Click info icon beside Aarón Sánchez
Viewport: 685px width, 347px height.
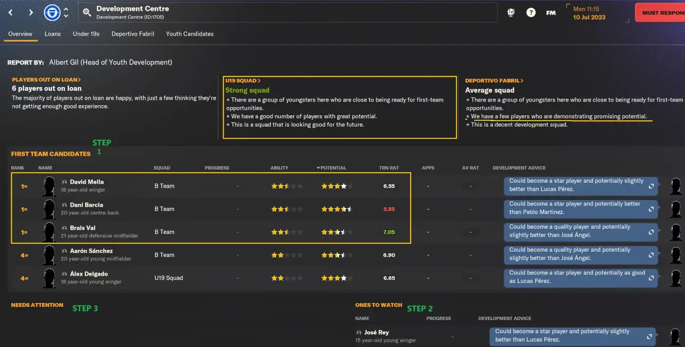click(65, 251)
